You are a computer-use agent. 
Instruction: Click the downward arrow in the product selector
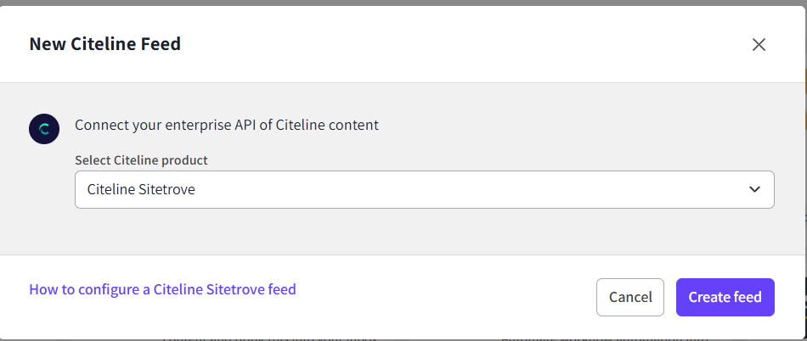pos(754,189)
